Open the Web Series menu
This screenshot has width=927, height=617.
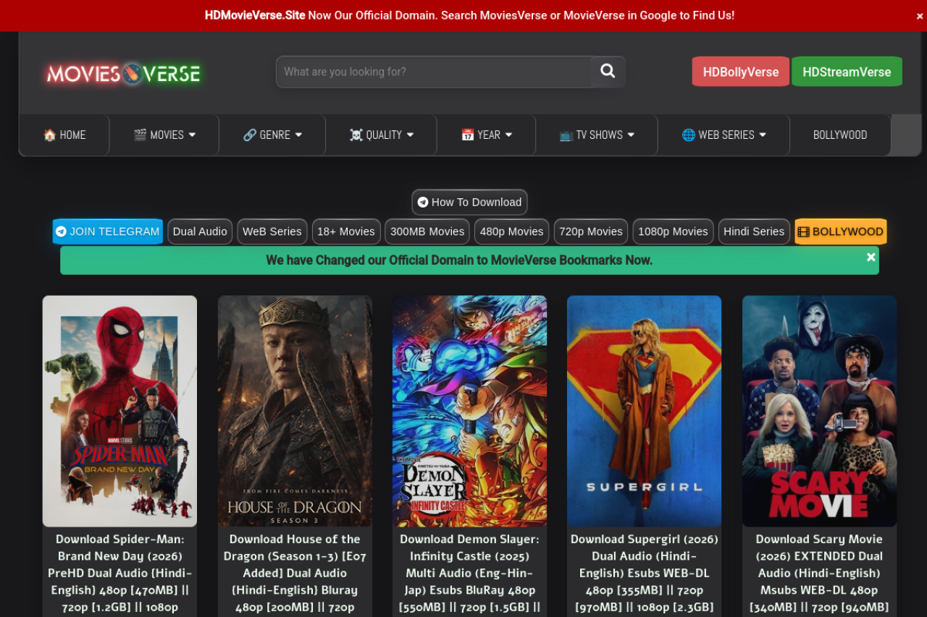pyautogui.click(x=723, y=135)
